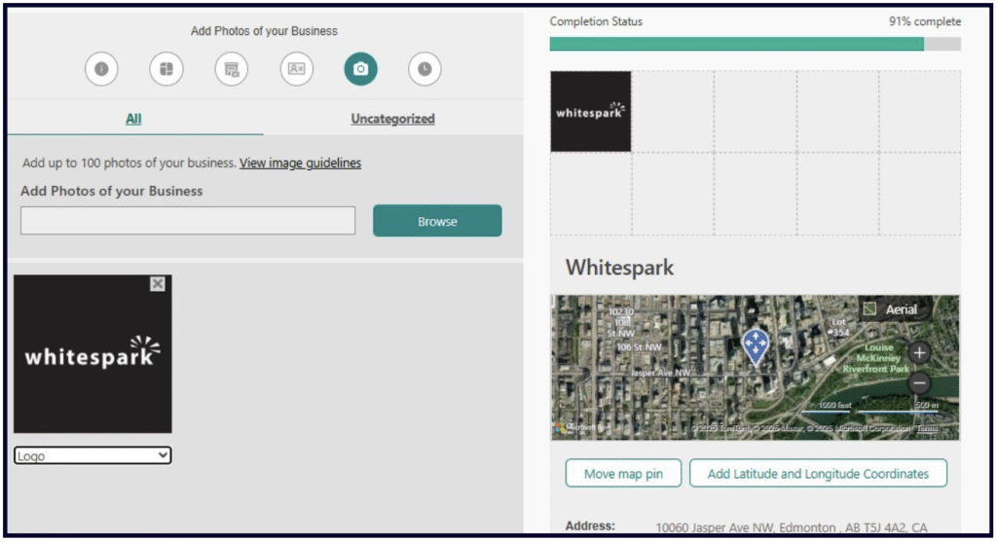Go to the business info step icon

tap(101, 69)
